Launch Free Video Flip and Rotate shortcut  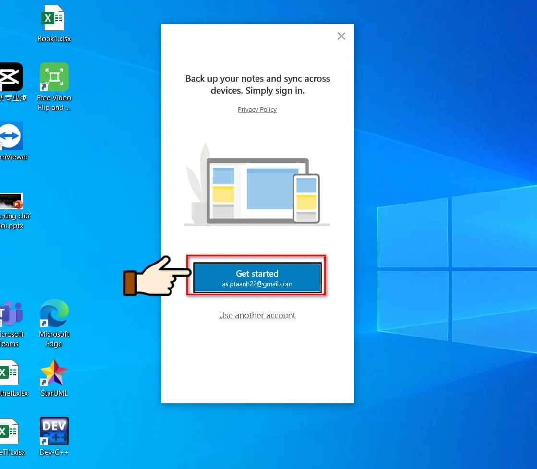point(54,77)
